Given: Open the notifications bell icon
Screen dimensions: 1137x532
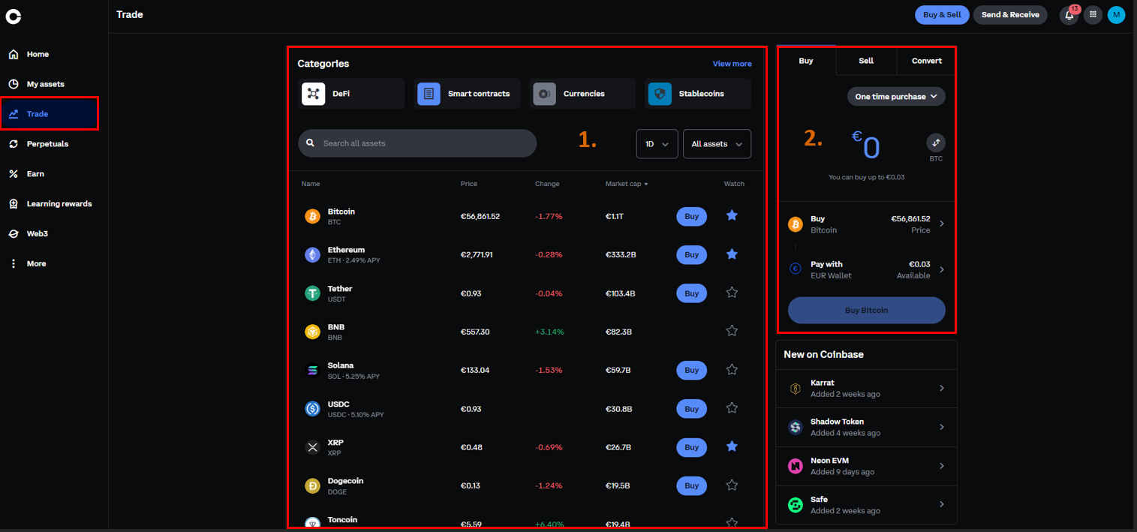Looking at the screenshot, I should [1069, 15].
